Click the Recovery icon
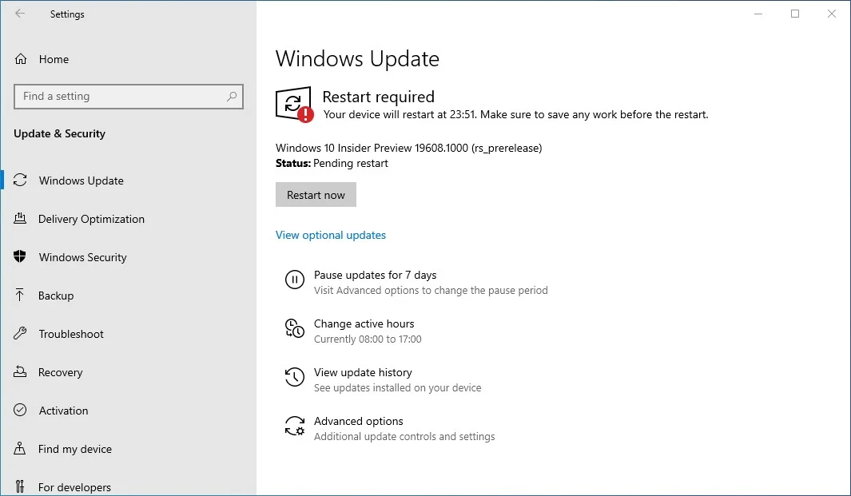Image resolution: width=851 pixels, height=496 pixels. click(x=20, y=371)
